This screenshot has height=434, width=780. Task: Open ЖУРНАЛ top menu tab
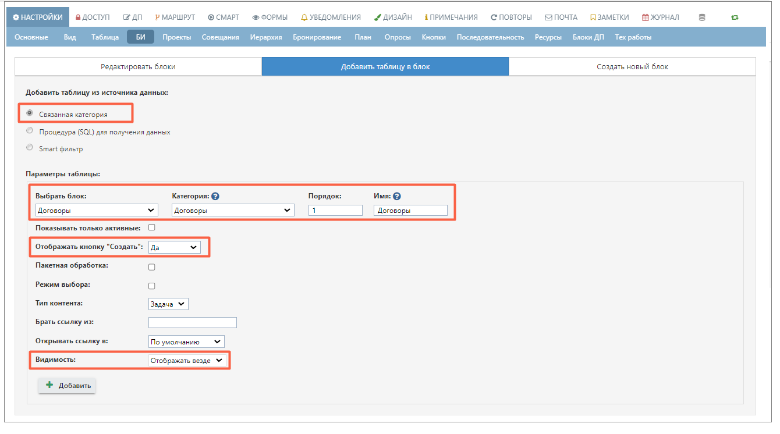click(x=661, y=17)
